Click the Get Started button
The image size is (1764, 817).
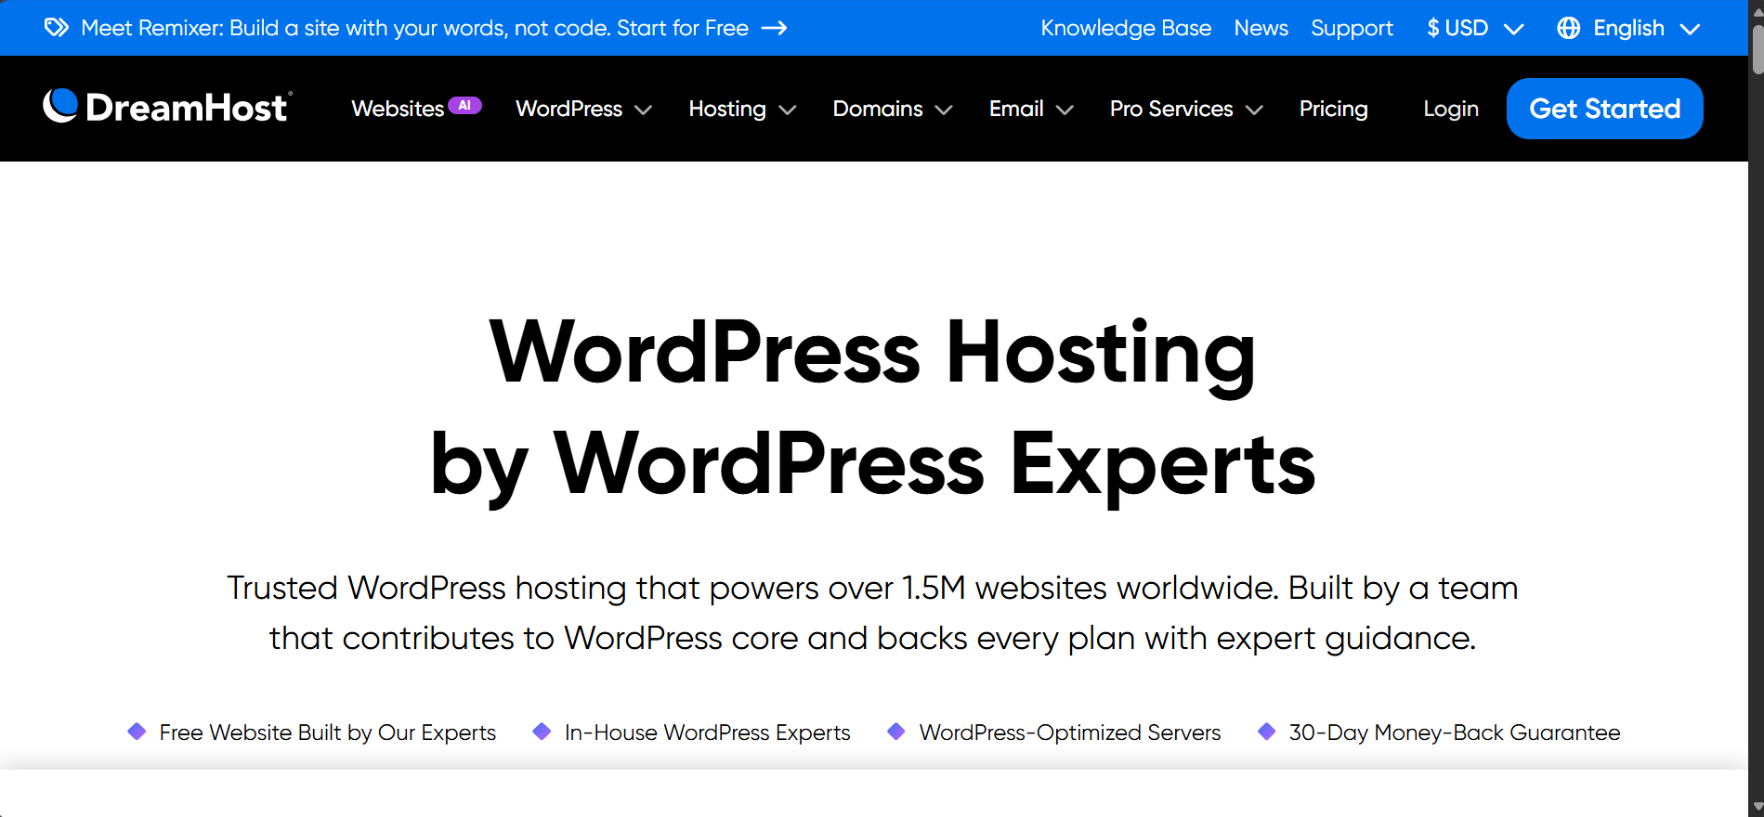[1604, 109]
